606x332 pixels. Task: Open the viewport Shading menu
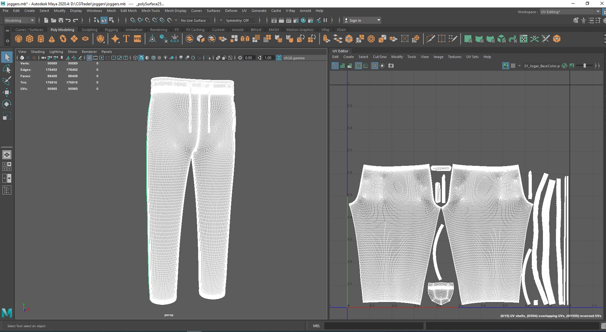pos(38,51)
